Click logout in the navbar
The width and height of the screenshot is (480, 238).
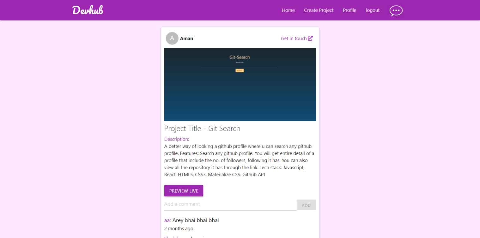373,10
